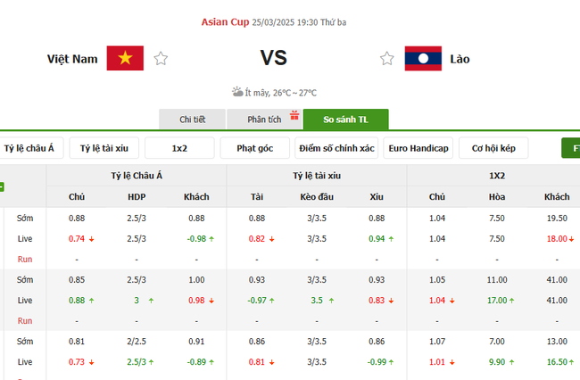Select the Euro Handicap filter

(418, 148)
